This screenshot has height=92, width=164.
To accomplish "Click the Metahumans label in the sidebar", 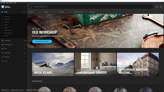I will 8,45.
